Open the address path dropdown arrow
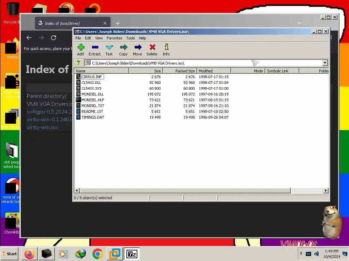Image resolution: width=349 pixels, height=261 pixels. tap(325, 63)
